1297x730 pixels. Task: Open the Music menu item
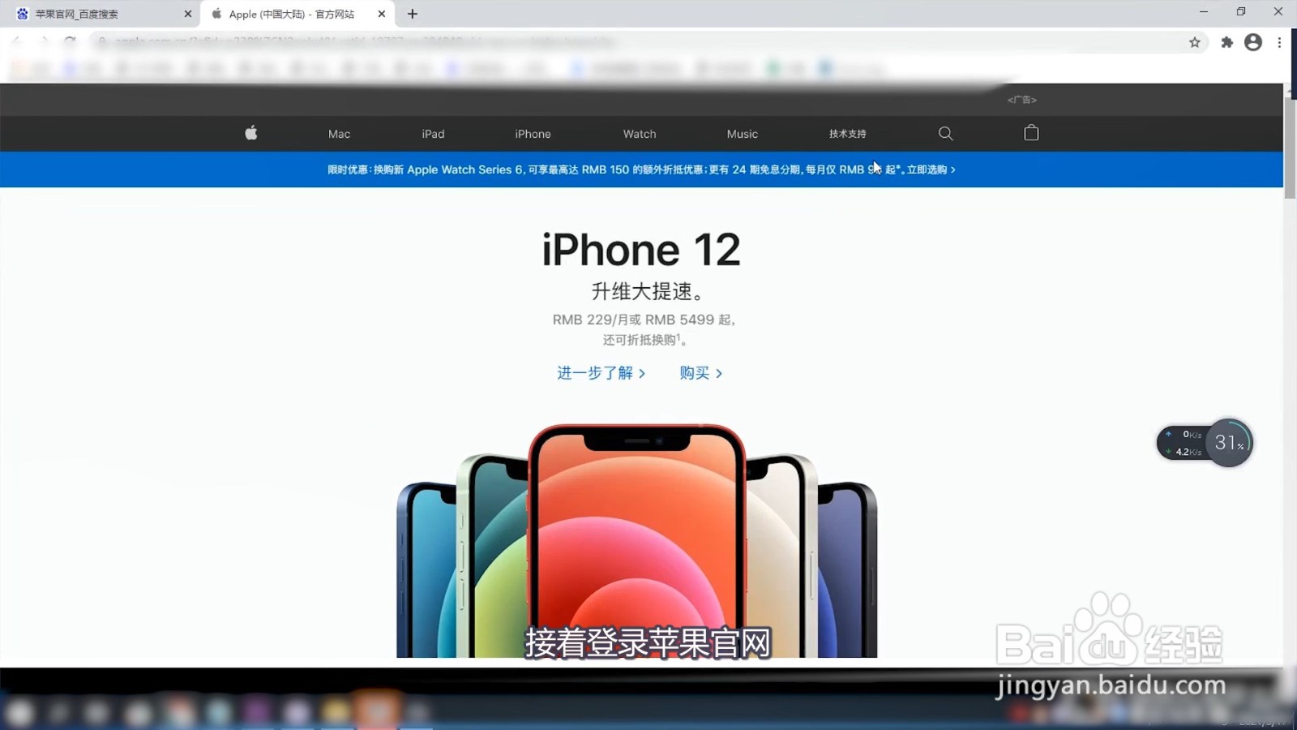coord(743,134)
